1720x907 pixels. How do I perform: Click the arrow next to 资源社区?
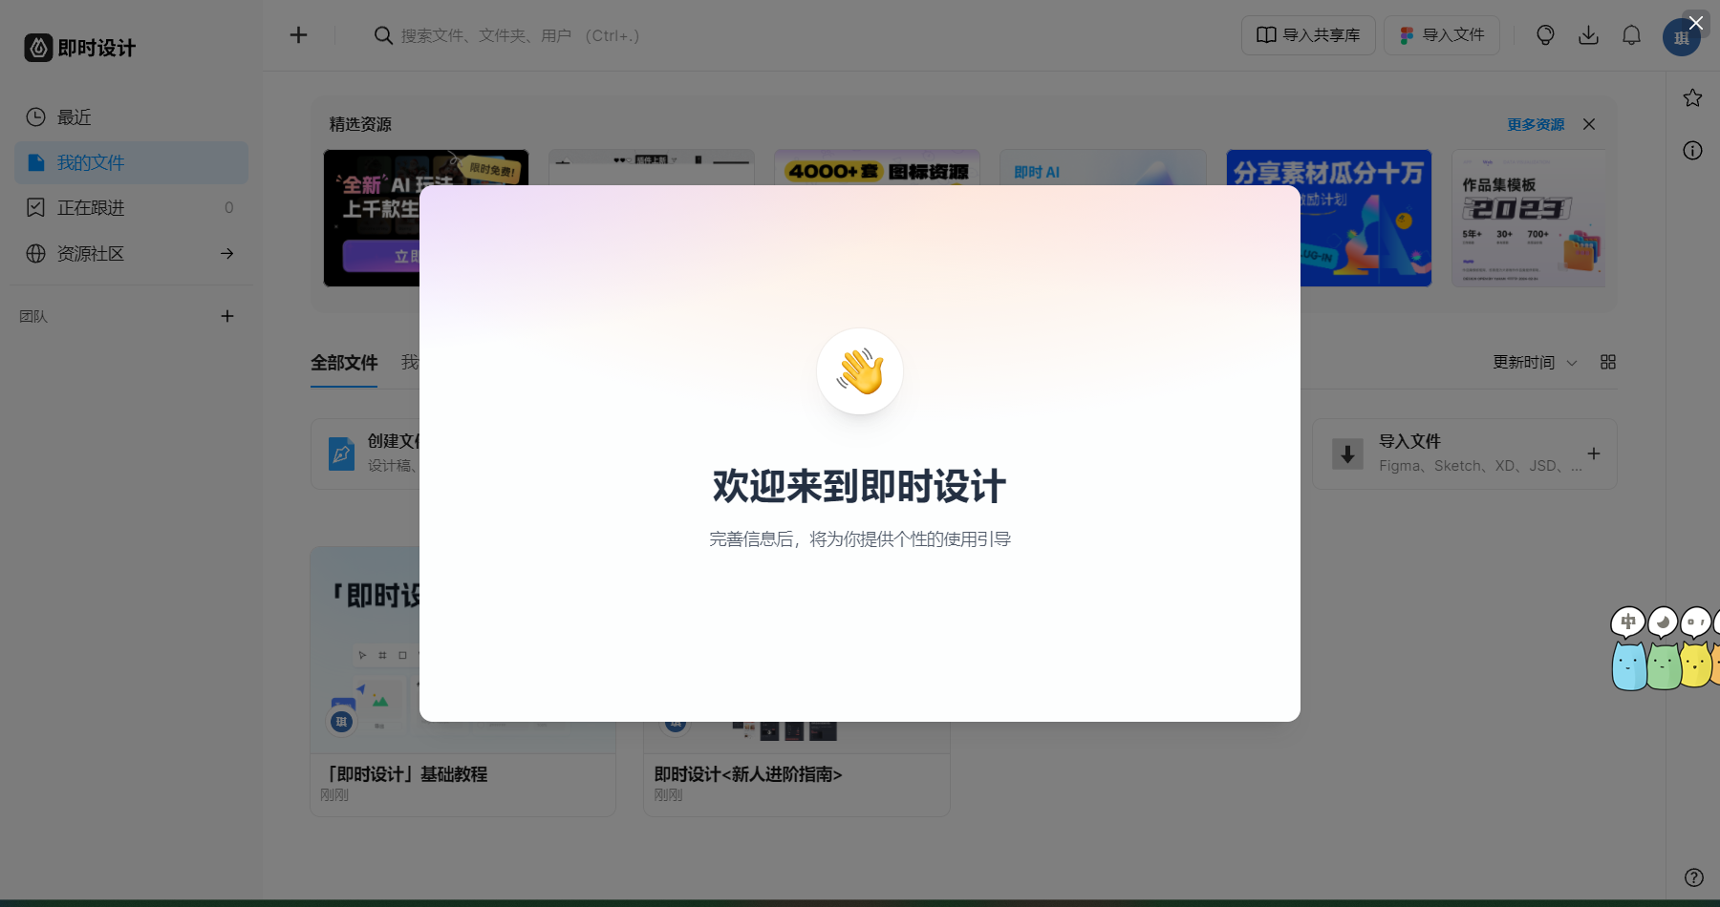[x=226, y=253]
